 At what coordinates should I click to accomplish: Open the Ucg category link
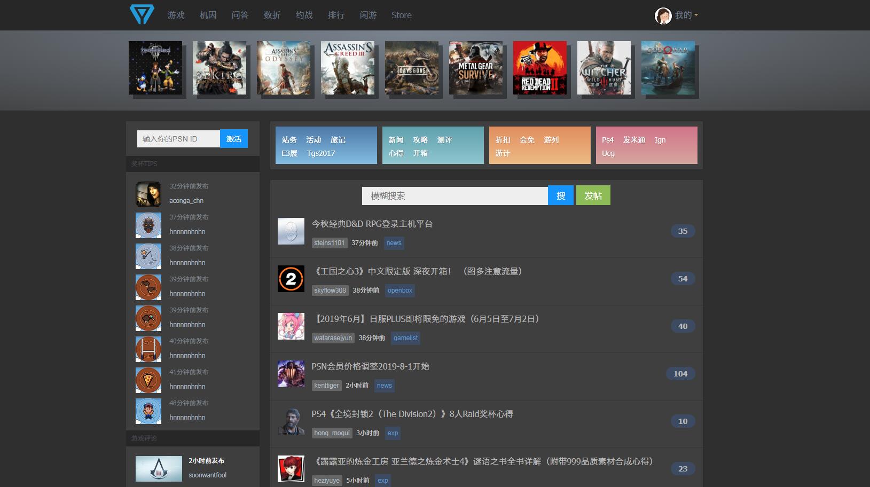coord(608,153)
